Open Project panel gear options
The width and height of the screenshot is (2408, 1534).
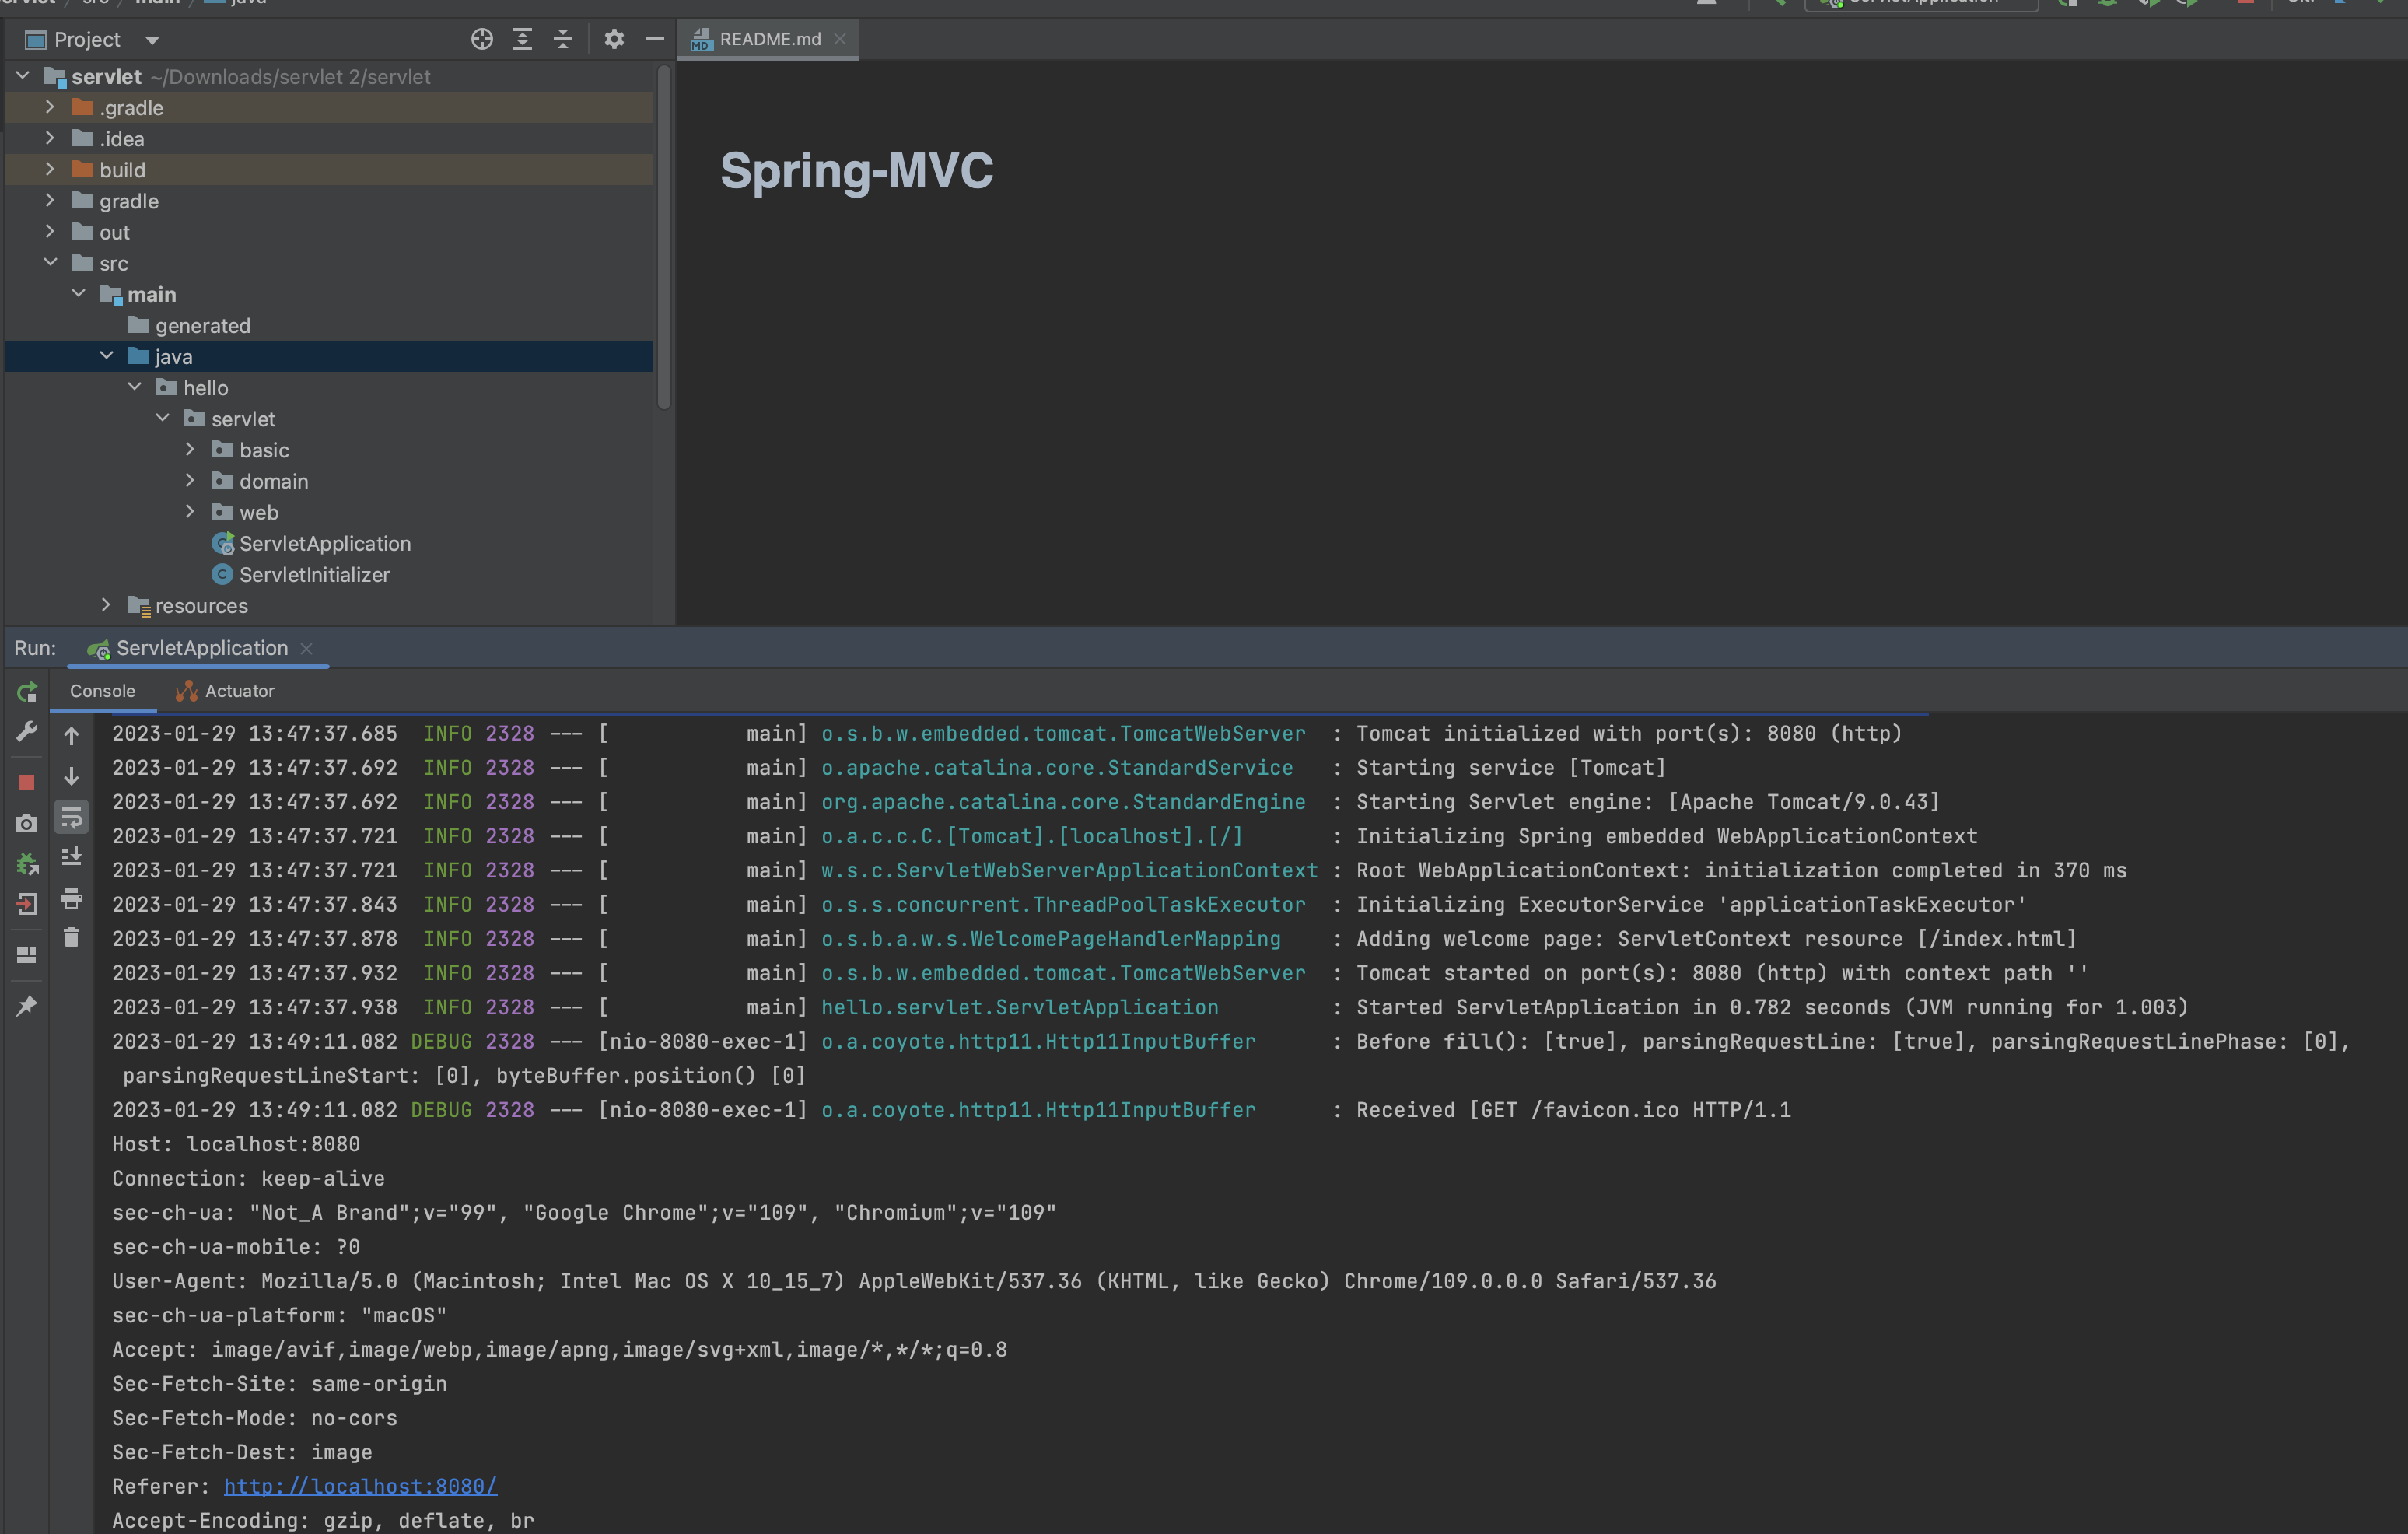point(614,39)
